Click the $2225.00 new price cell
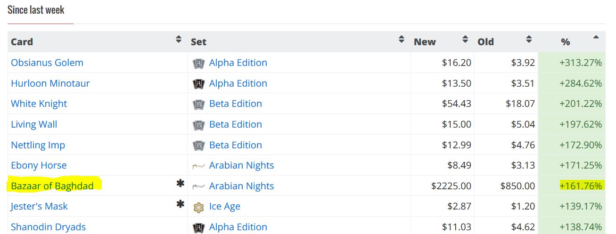 pyautogui.click(x=451, y=186)
